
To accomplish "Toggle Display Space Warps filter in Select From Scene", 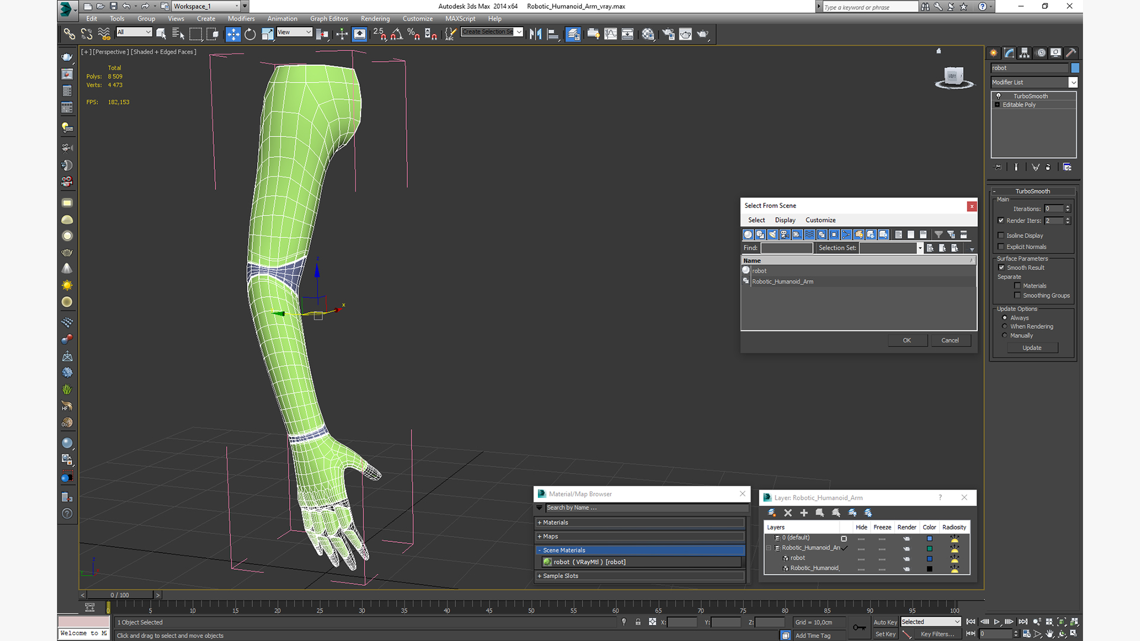I will [810, 234].
